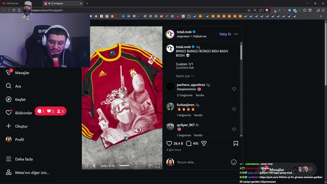Like furkanjimm's comment

point(234,109)
